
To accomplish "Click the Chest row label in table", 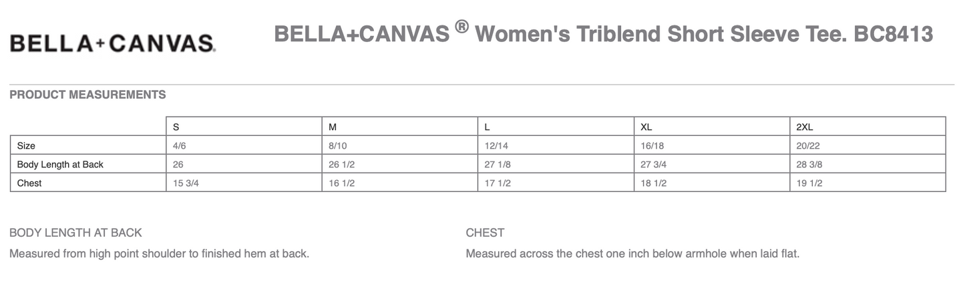I will [x=29, y=183].
